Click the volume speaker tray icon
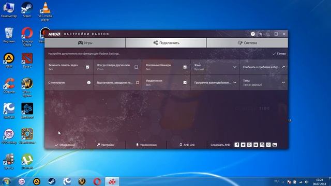Viewport: 331px width, 186px height. click(x=307, y=182)
